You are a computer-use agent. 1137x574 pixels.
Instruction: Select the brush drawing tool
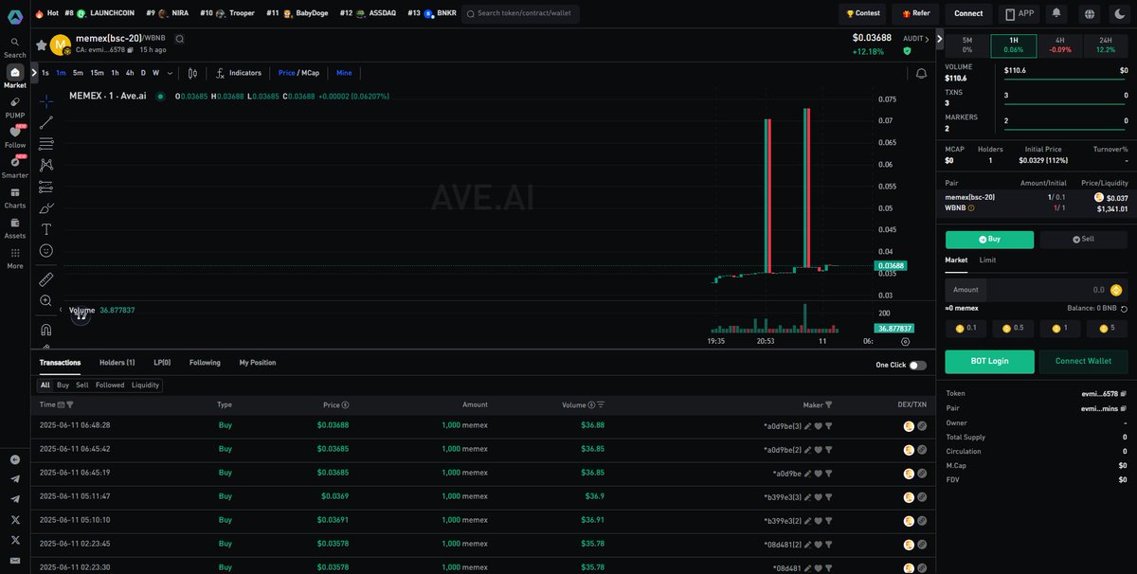(x=45, y=208)
